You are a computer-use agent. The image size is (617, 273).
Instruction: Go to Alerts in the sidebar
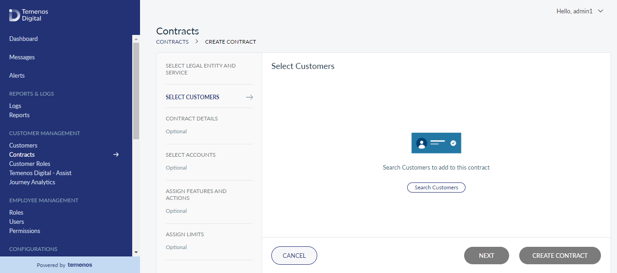[17, 76]
